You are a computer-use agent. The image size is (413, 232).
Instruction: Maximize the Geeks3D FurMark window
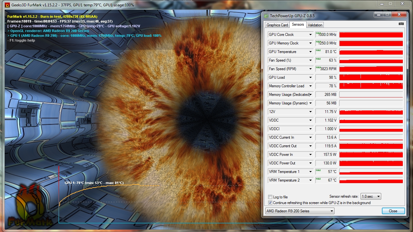pyautogui.click(x=390, y=3)
